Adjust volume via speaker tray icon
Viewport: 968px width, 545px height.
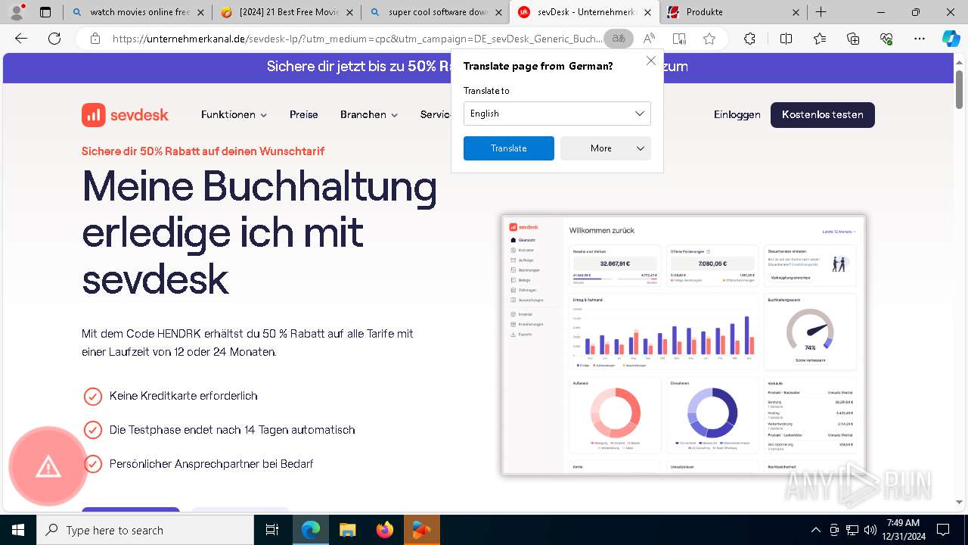coord(870,530)
